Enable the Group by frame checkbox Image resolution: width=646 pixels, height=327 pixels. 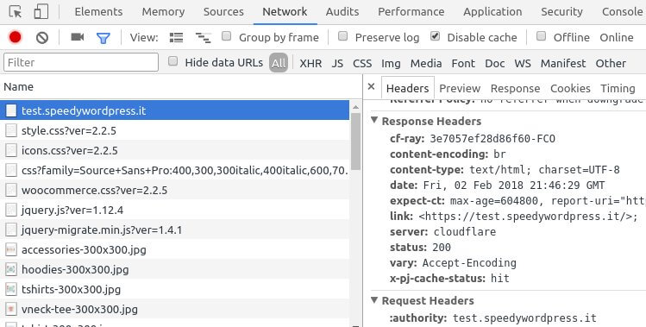[x=226, y=36]
